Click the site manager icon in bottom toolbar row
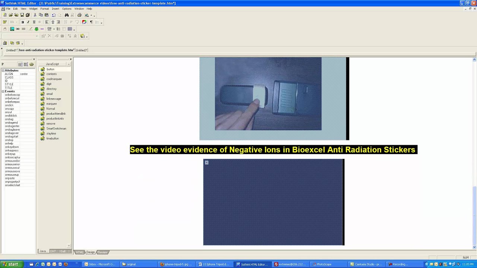Screen dimensions: 477x268 (5, 43)
